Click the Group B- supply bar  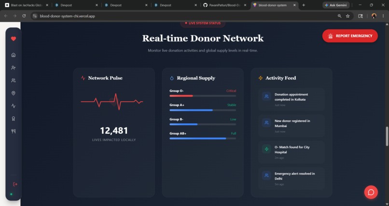click(x=203, y=124)
